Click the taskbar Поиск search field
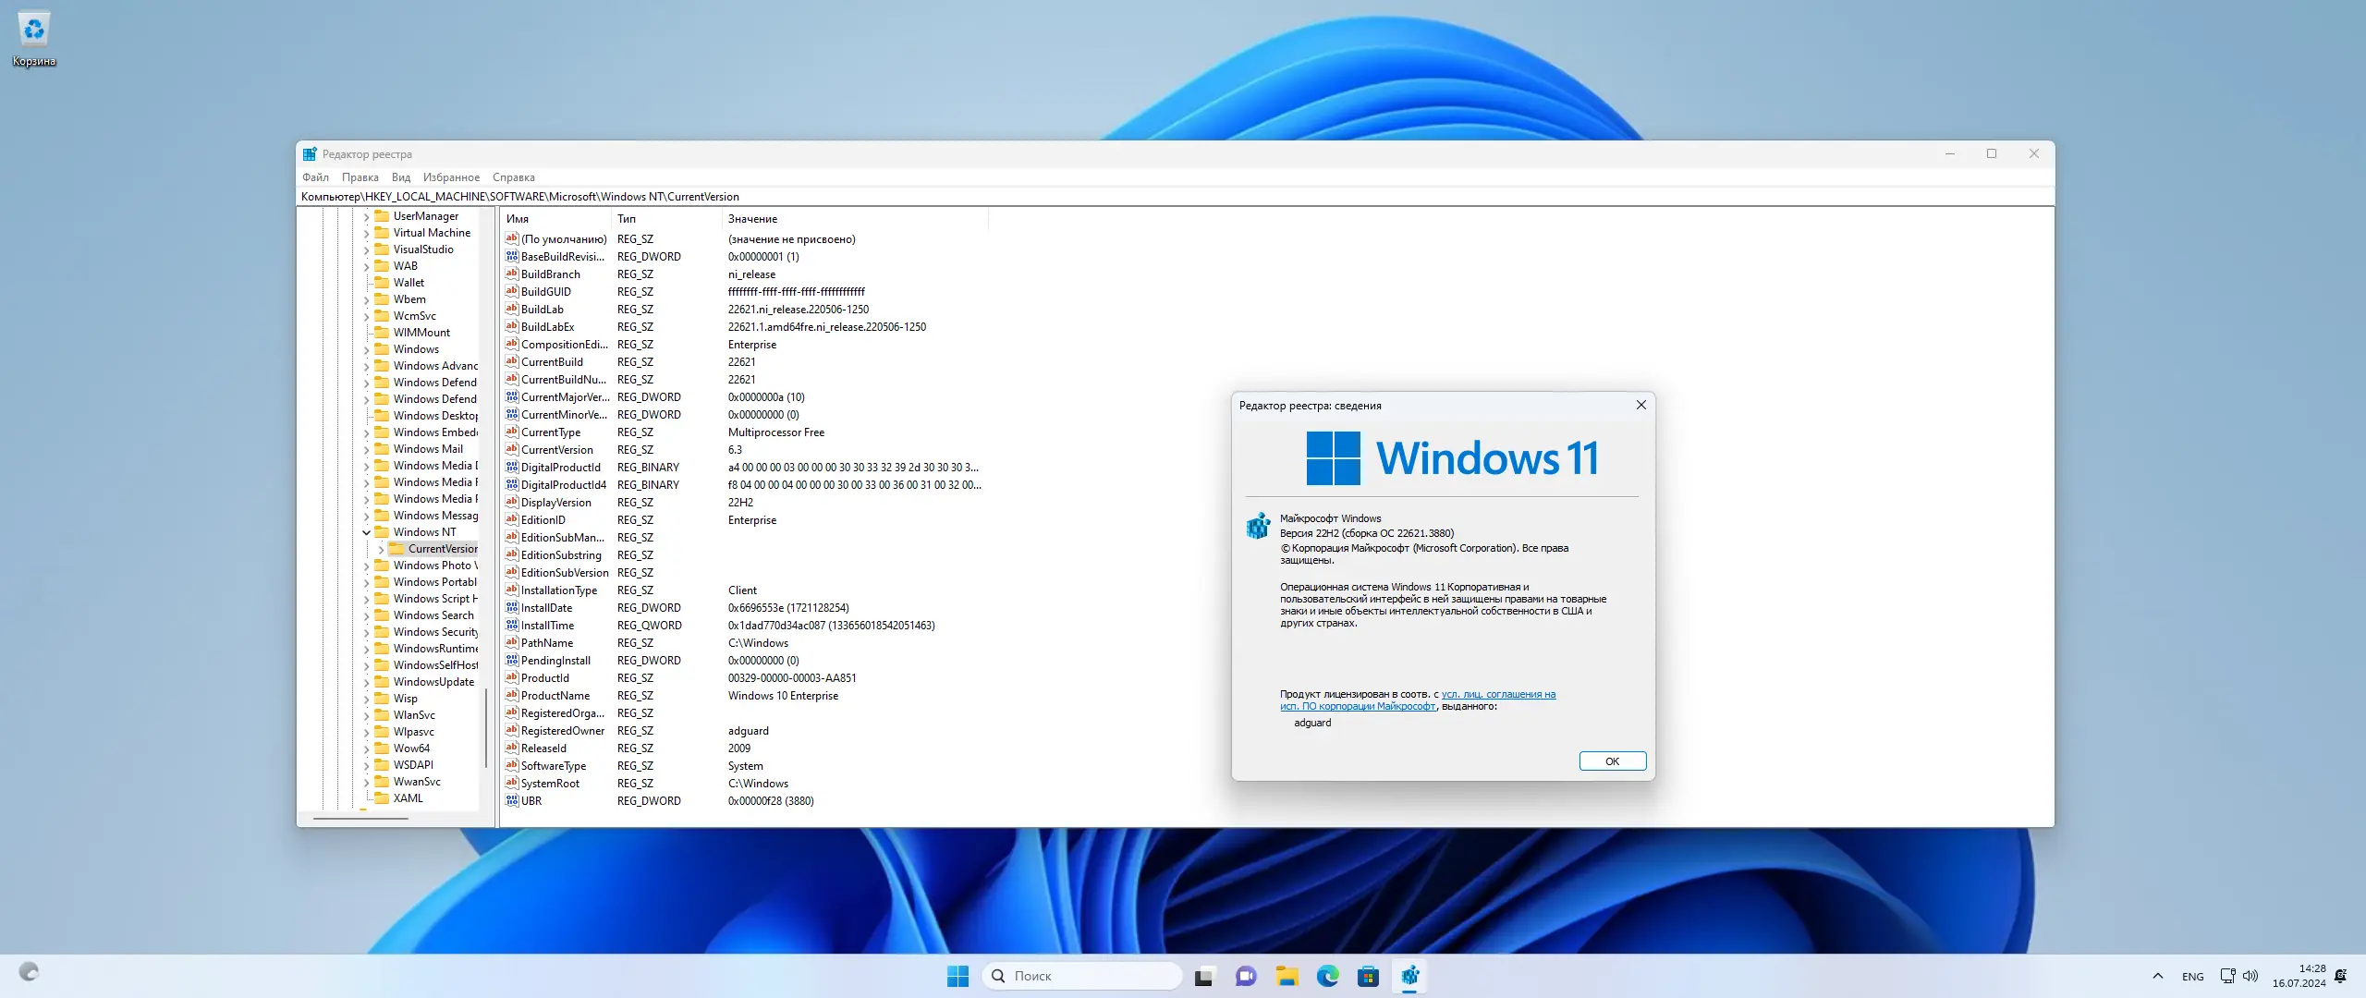The image size is (2366, 998). coord(1081,976)
